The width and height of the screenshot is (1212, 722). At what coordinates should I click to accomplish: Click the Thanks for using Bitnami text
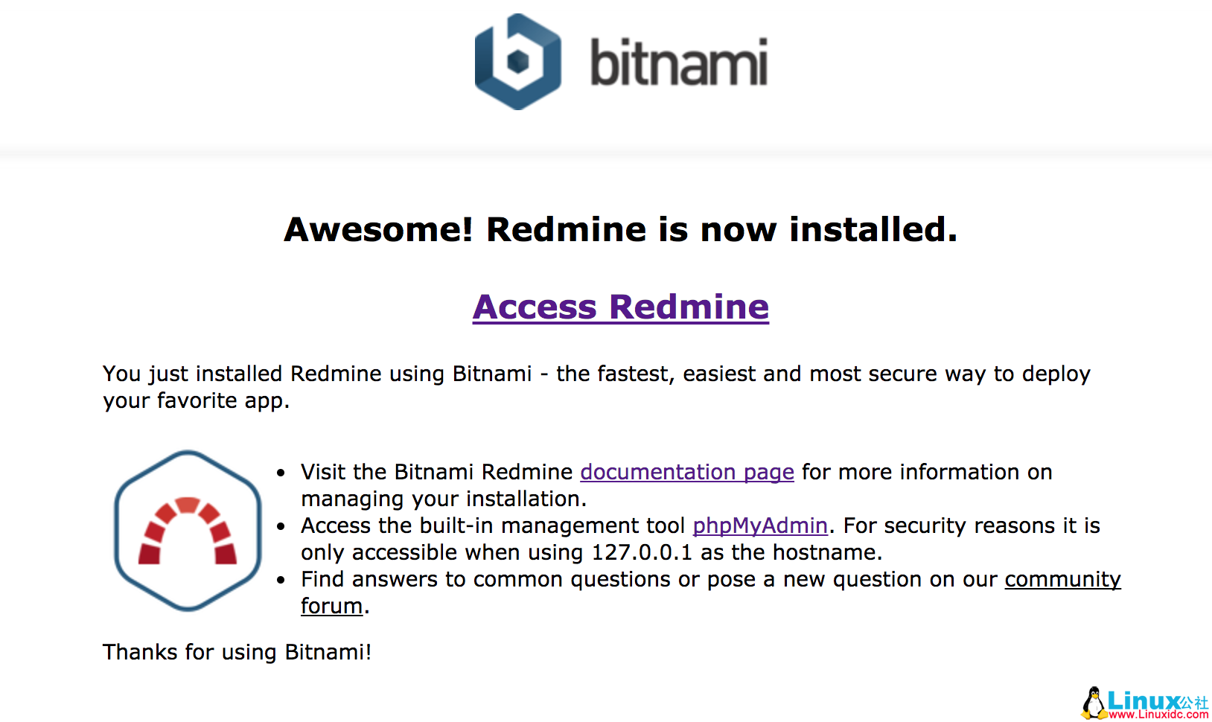237,652
